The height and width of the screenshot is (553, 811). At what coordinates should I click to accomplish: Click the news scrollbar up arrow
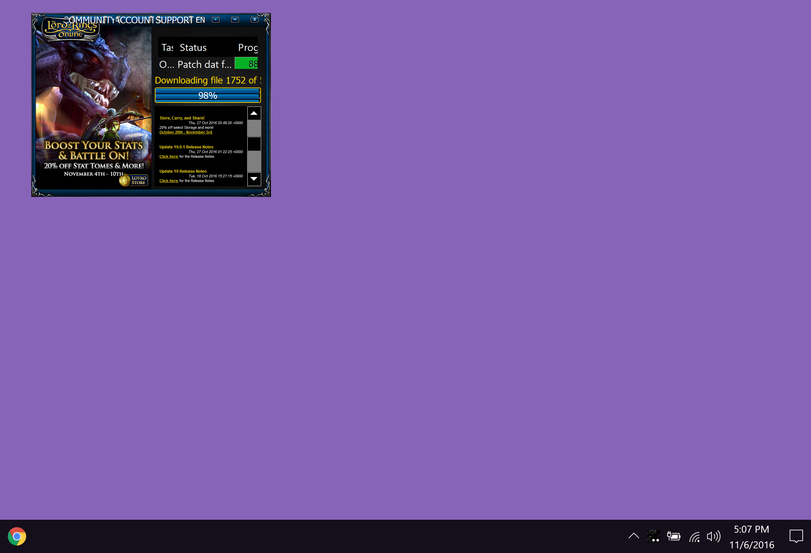[254, 113]
